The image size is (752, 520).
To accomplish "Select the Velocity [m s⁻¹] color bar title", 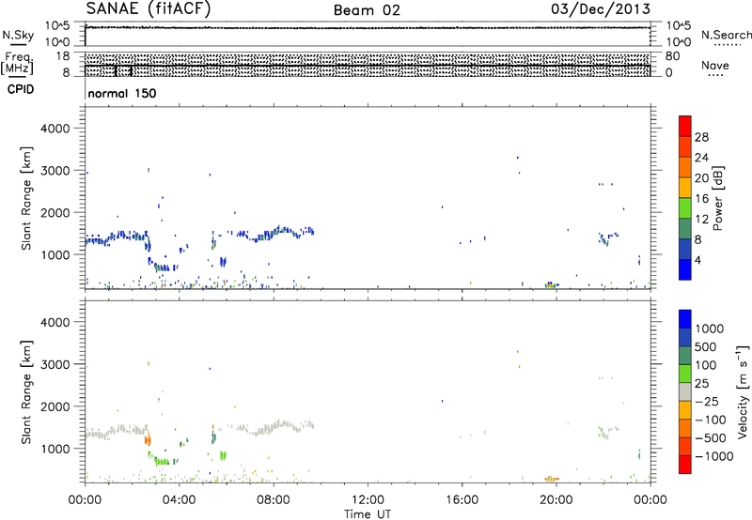I will click(743, 391).
